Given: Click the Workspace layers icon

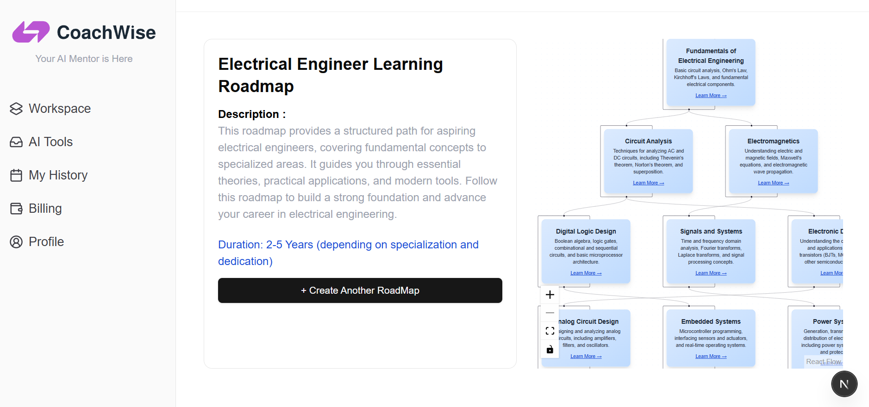Looking at the screenshot, I should point(16,109).
